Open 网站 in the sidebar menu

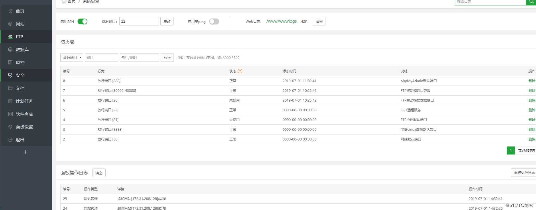[x=20, y=24]
